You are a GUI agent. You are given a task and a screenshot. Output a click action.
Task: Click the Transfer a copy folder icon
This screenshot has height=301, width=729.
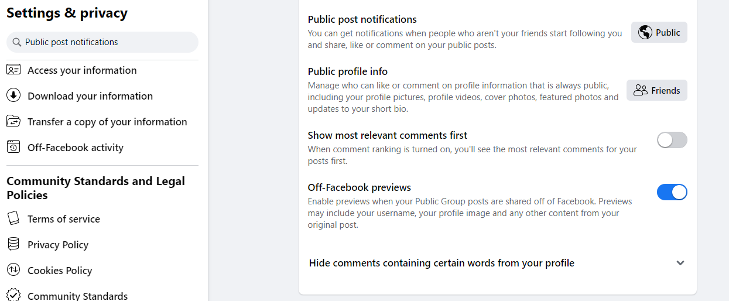[x=13, y=121]
